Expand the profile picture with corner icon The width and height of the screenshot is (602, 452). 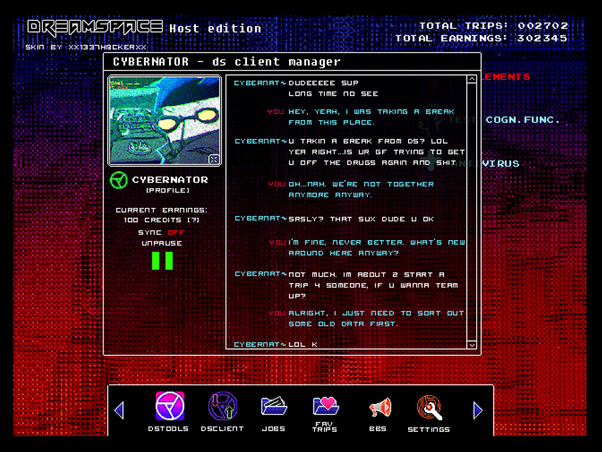213,159
